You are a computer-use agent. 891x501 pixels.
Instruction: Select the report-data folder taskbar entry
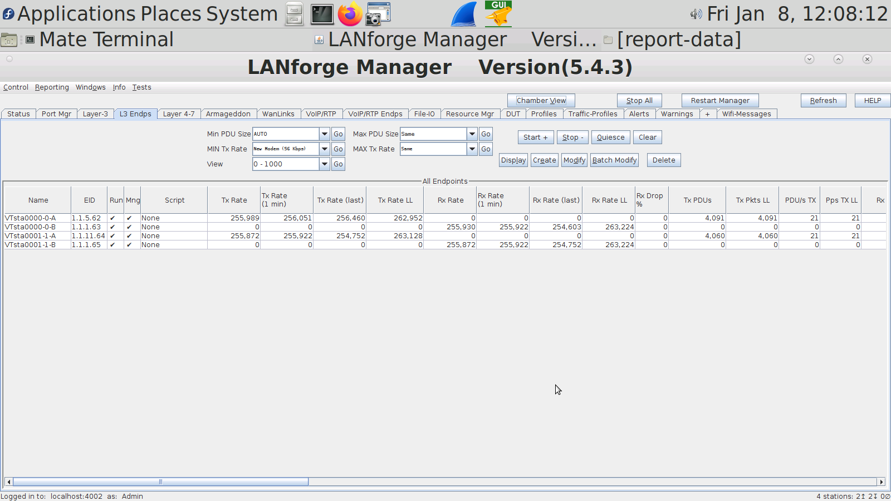point(672,40)
